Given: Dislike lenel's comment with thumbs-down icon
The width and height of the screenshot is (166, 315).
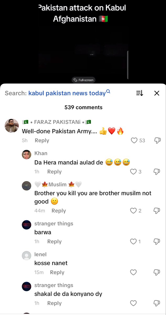Looking at the screenshot, I should pyautogui.click(x=157, y=272).
